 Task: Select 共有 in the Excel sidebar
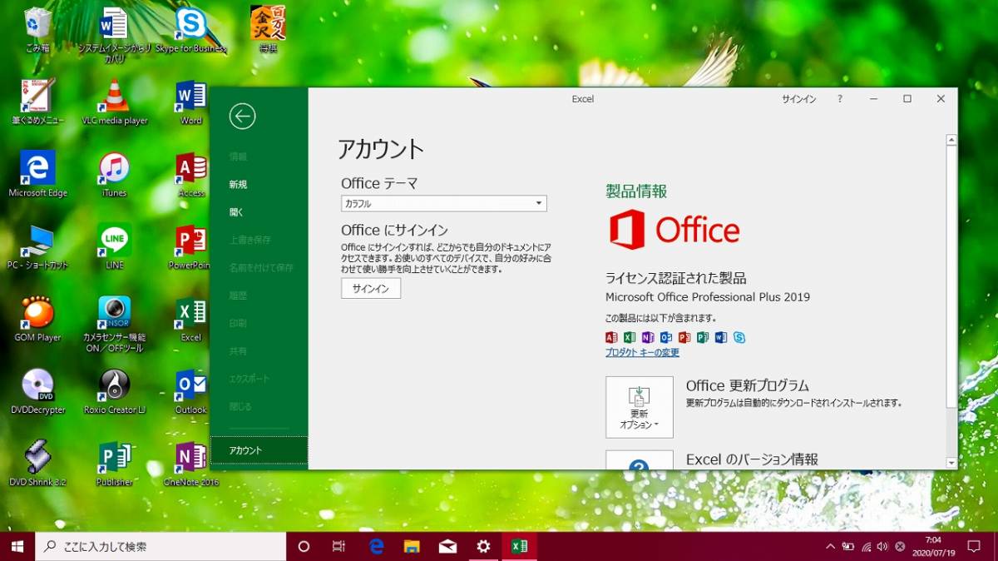(238, 351)
